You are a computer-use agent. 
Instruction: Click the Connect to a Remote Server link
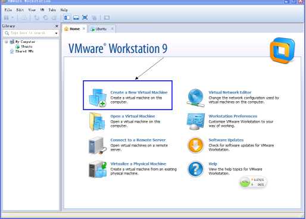(138, 140)
